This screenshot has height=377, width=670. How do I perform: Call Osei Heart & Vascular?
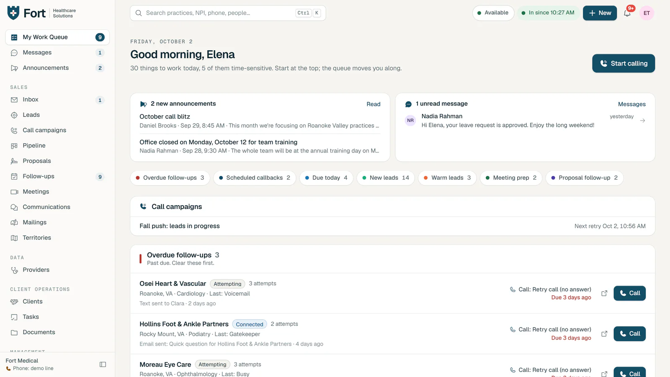(x=629, y=293)
